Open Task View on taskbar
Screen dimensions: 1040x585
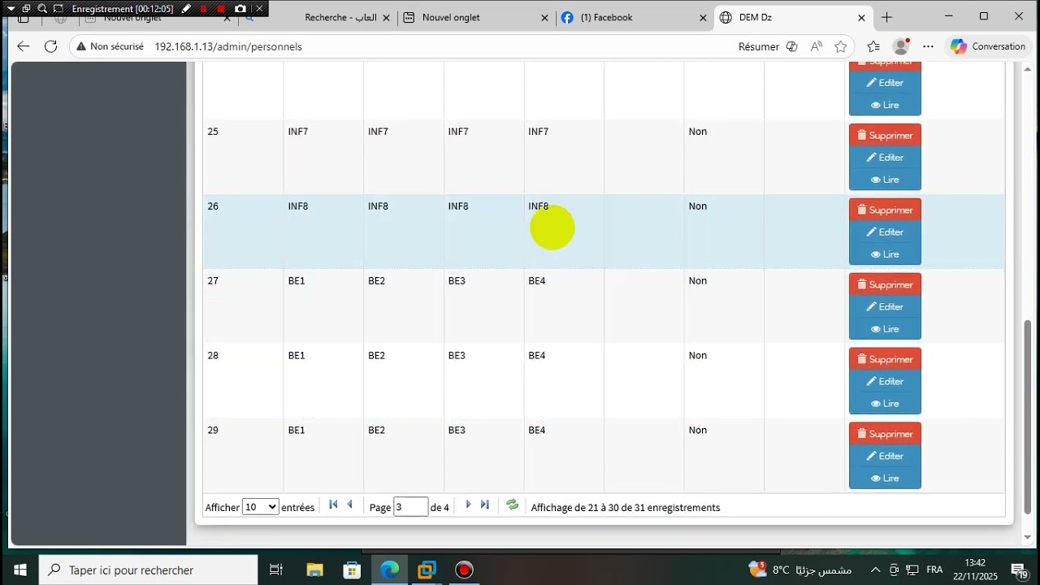coord(276,570)
